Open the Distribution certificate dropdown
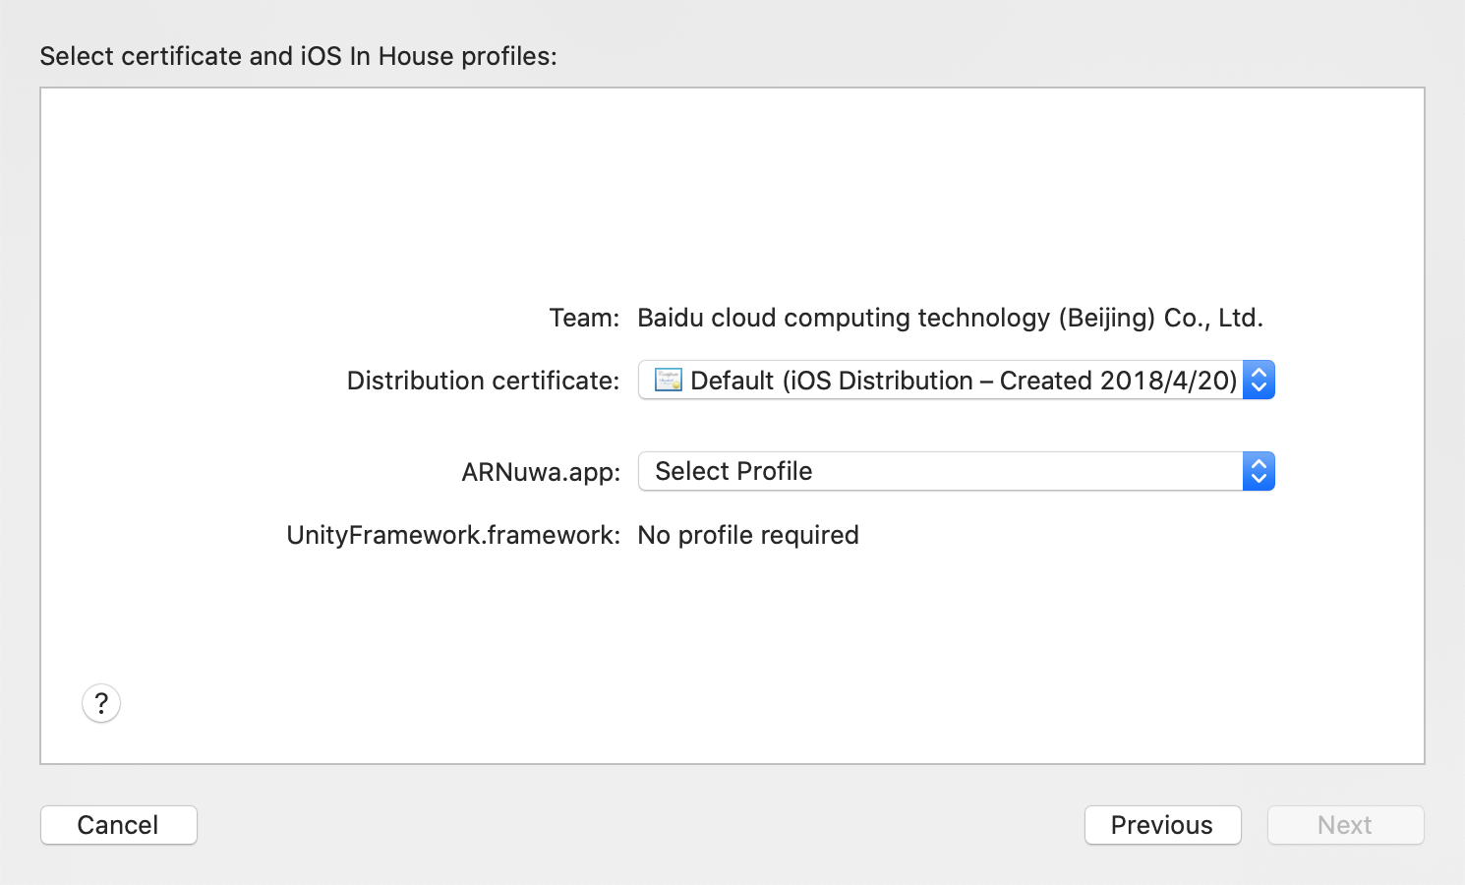The width and height of the screenshot is (1465, 885). click(x=957, y=380)
